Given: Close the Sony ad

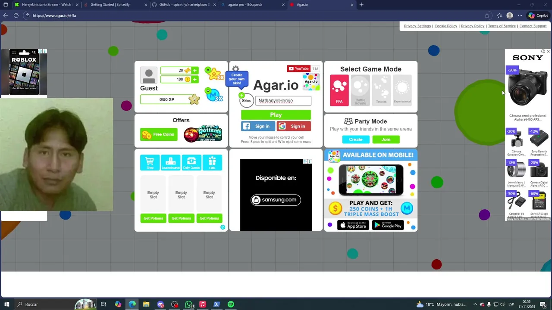Looking at the screenshot, I should (x=548, y=51).
